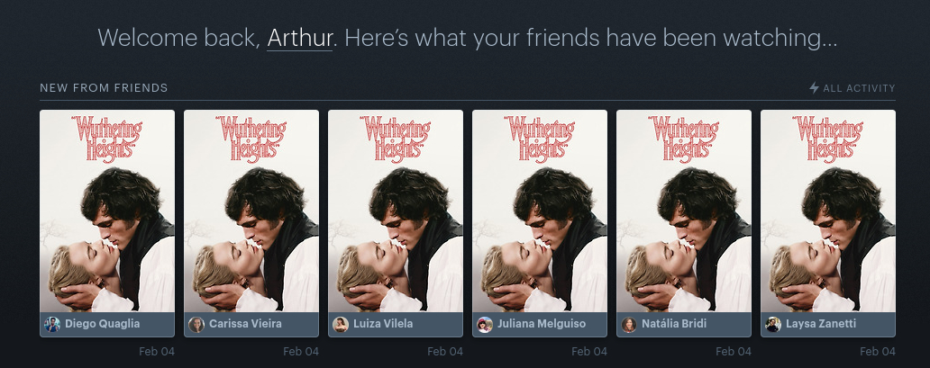This screenshot has height=368, width=930.
Task: Open Luiza Vilela's Wuthering Heights poster
Action: pyautogui.click(x=396, y=211)
